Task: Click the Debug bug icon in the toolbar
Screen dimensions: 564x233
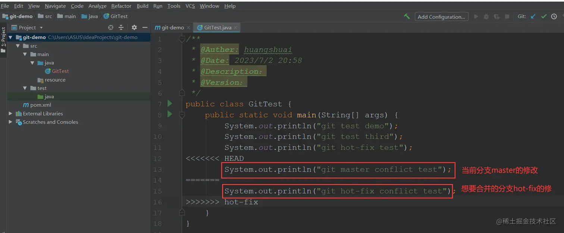Action: (486, 16)
